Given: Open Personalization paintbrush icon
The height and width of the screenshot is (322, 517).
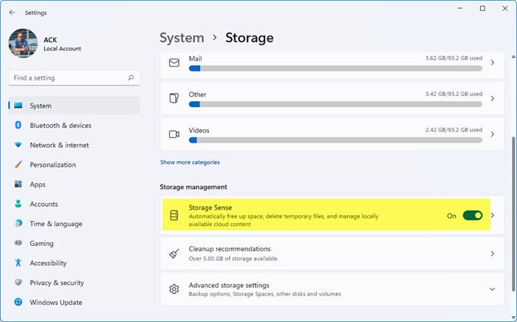Looking at the screenshot, I should [18, 165].
